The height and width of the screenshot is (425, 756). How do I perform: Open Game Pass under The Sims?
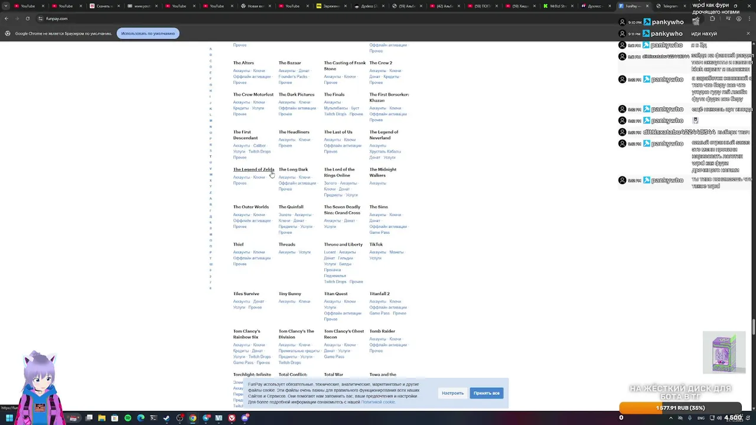point(379,233)
